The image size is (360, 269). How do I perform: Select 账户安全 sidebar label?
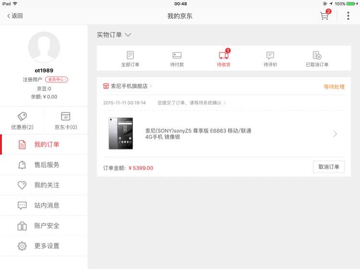coord(47,226)
